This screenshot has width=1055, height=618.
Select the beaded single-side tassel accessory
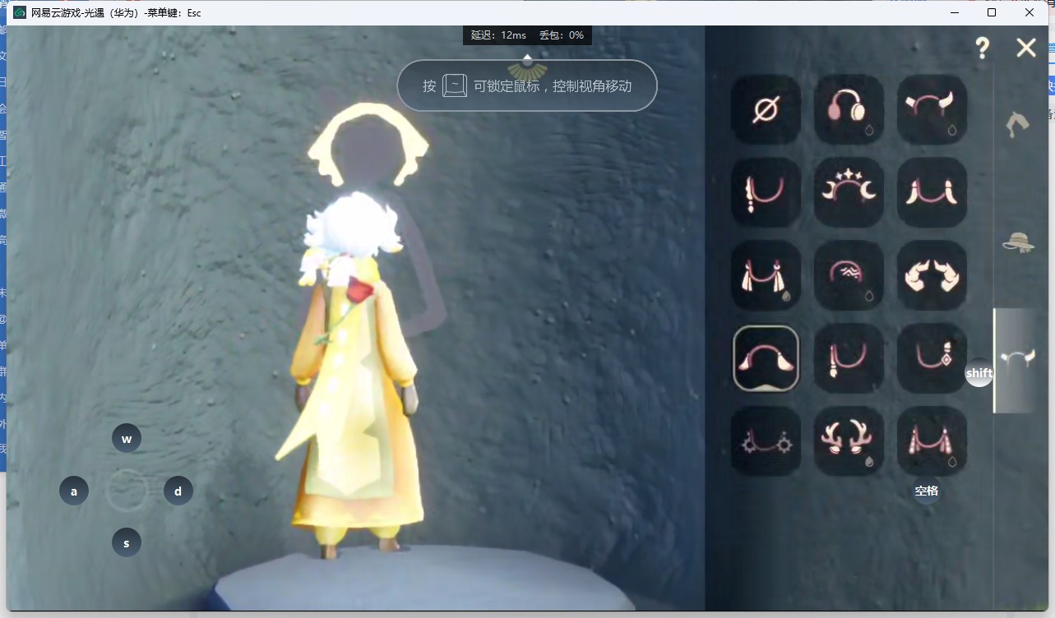tap(766, 192)
